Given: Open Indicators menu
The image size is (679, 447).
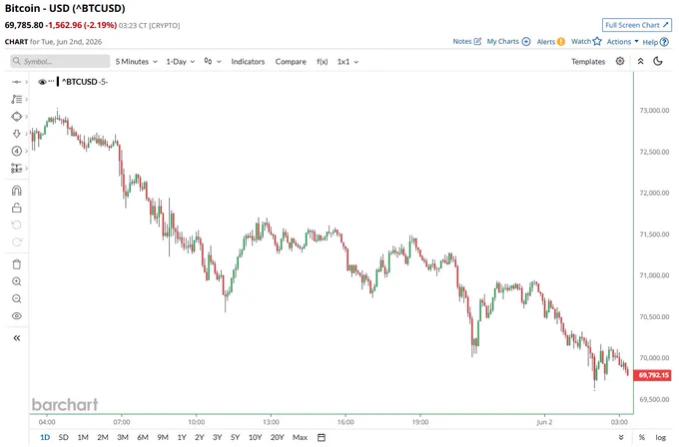Looking at the screenshot, I should click(x=248, y=62).
